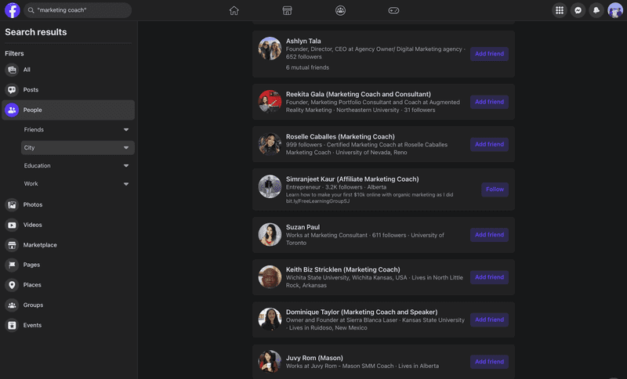
Task: Open the Messenger icon
Action: point(578,10)
